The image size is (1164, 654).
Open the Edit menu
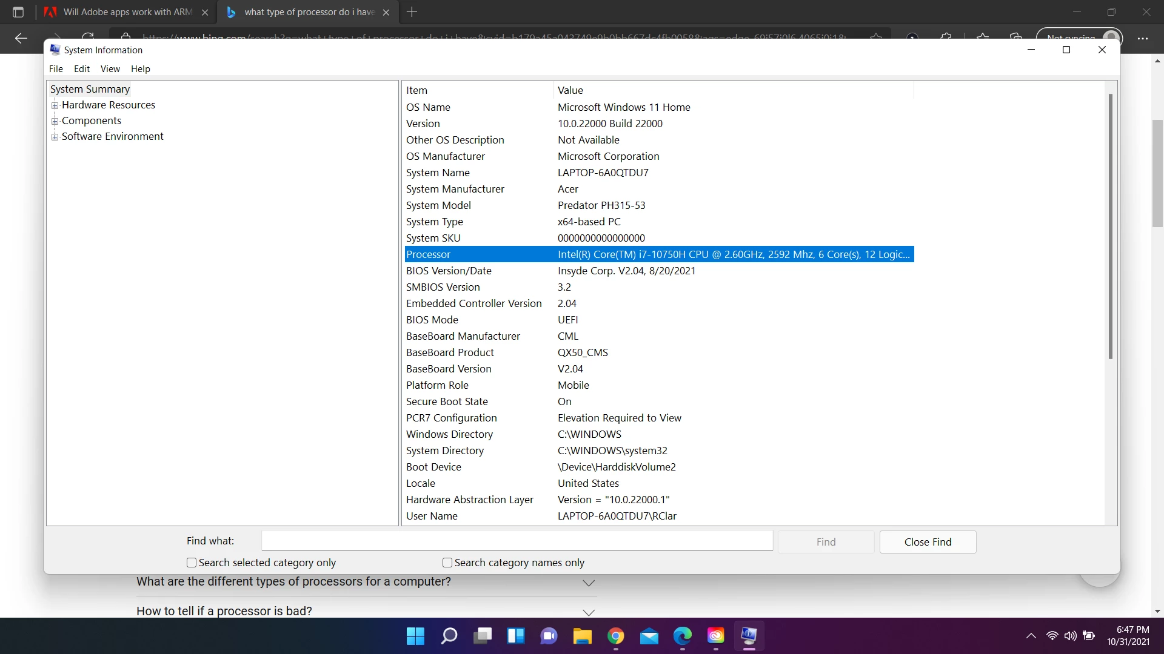(x=82, y=69)
